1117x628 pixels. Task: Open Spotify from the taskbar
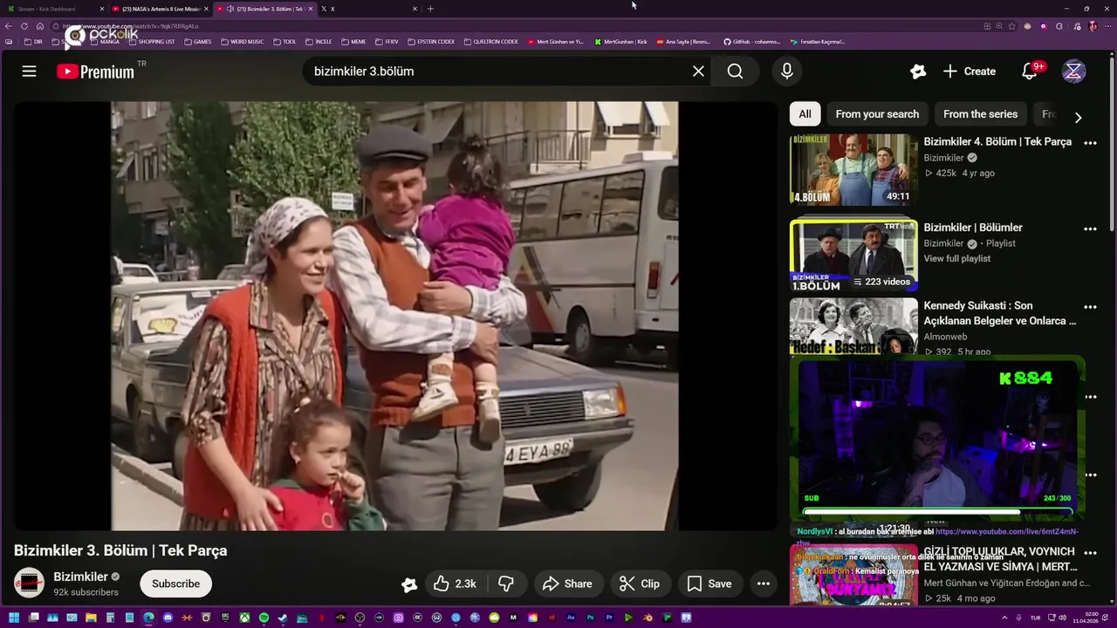(x=264, y=618)
